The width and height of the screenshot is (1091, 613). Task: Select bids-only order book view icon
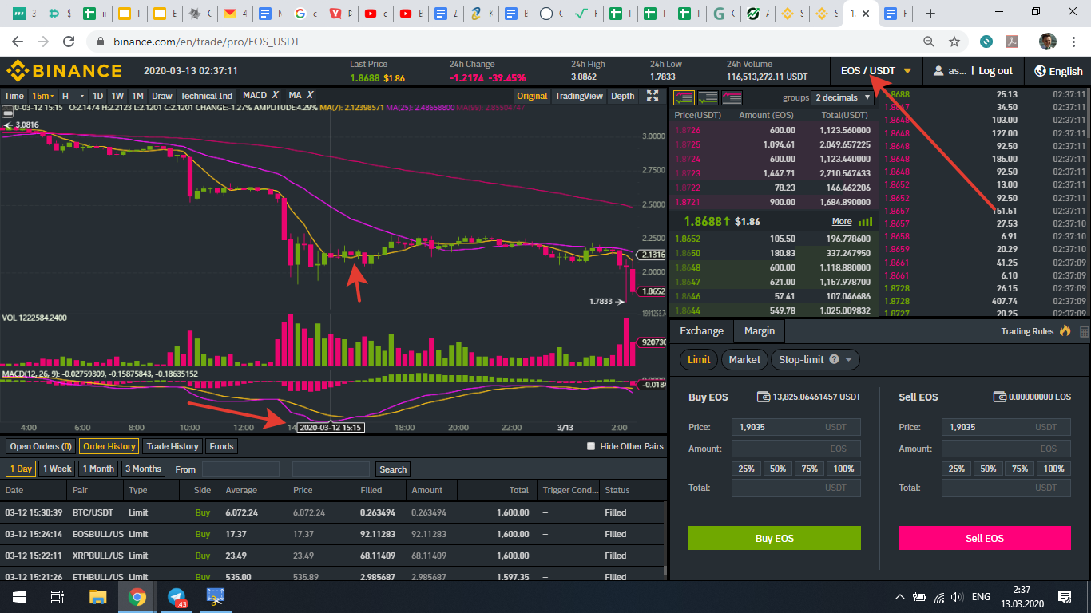(x=708, y=97)
